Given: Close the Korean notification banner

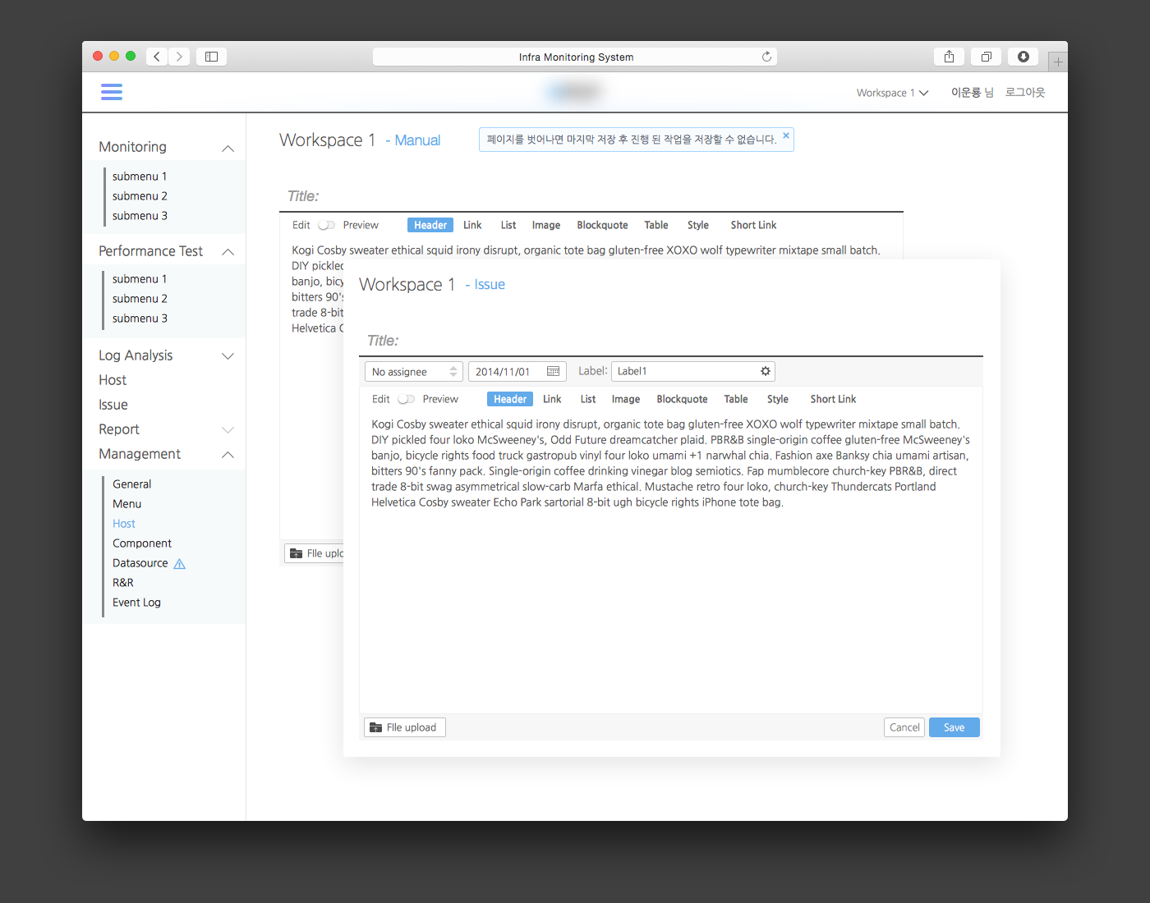Looking at the screenshot, I should (x=785, y=135).
